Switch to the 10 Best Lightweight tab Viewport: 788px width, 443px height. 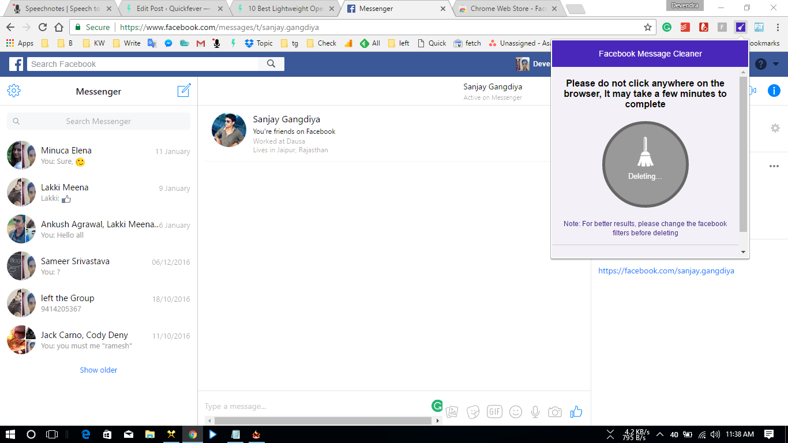[x=285, y=9]
